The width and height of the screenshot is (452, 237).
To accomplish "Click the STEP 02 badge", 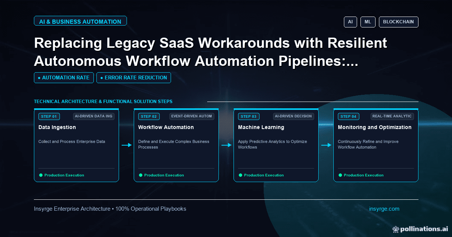I will pos(149,117).
